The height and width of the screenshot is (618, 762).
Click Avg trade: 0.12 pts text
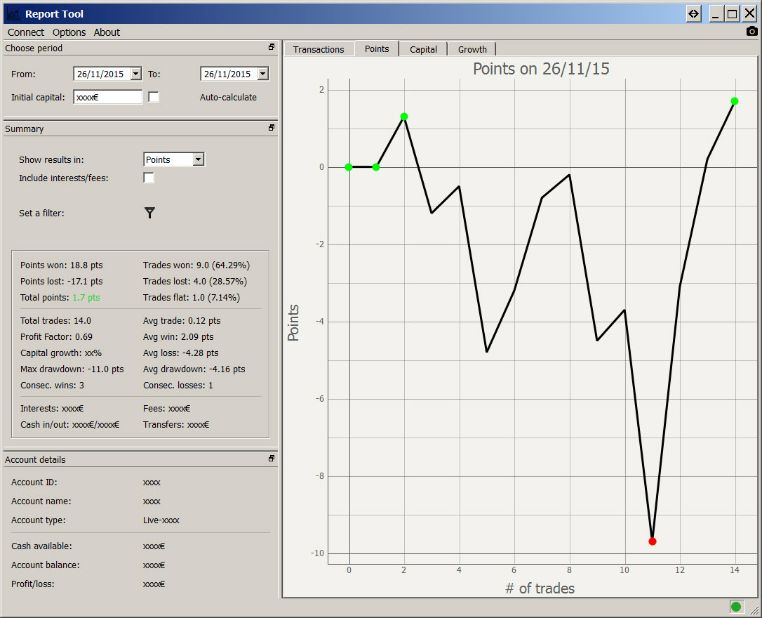[x=182, y=320]
